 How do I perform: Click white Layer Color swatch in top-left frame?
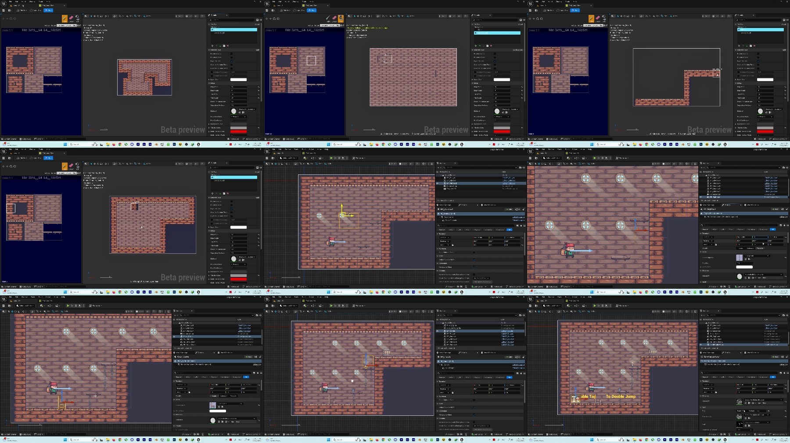pos(238,79)
